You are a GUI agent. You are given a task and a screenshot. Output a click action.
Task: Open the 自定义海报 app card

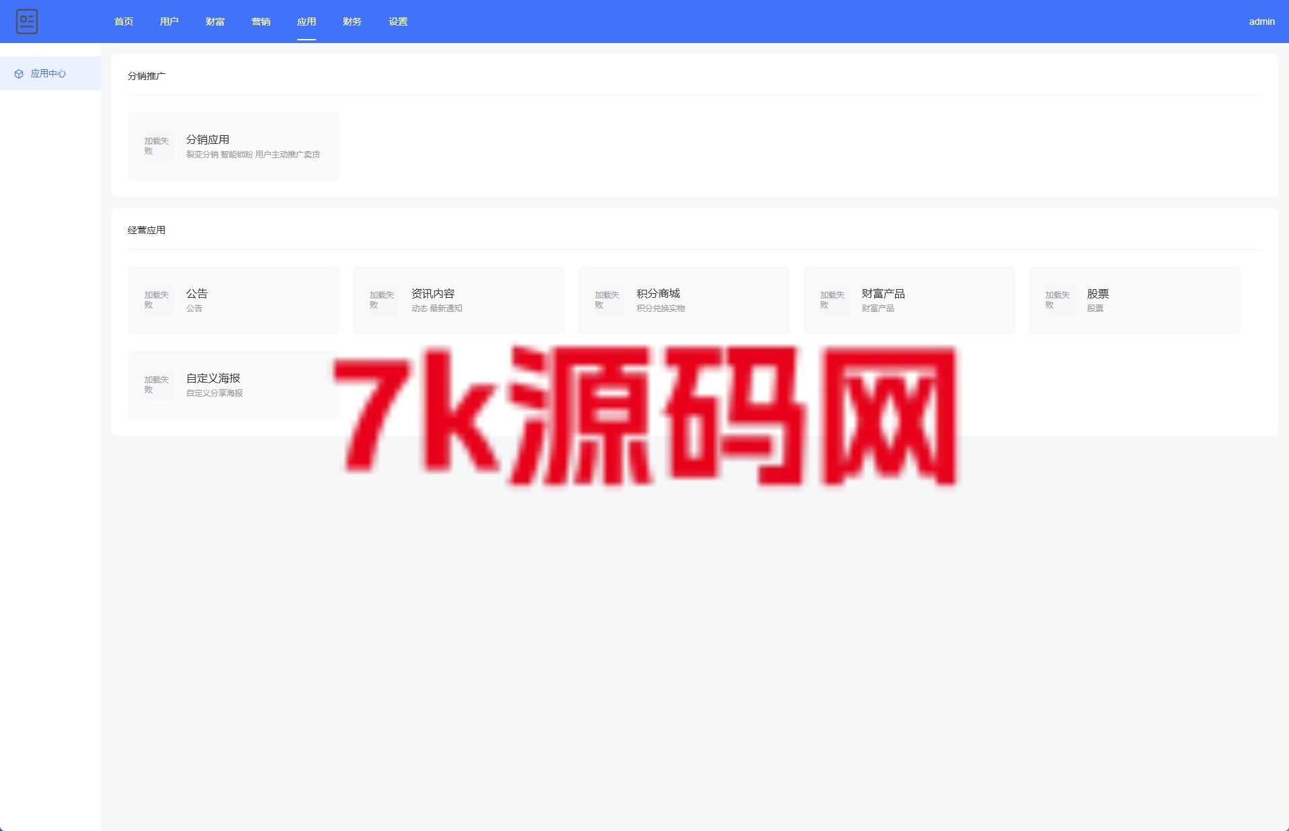(x=233, y=385)
